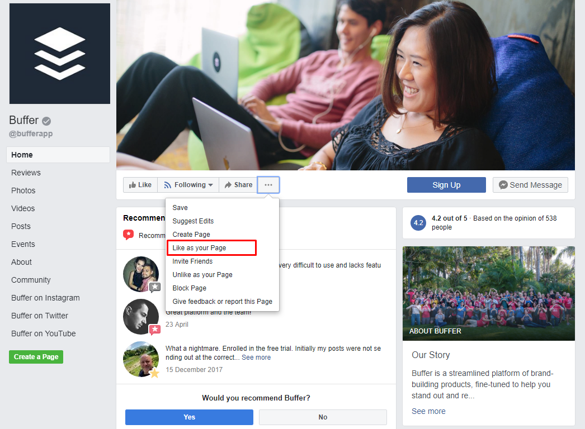Screen dimensions: 585x429
Task: Click the Our Story heading
Action: tap(431, 355)
